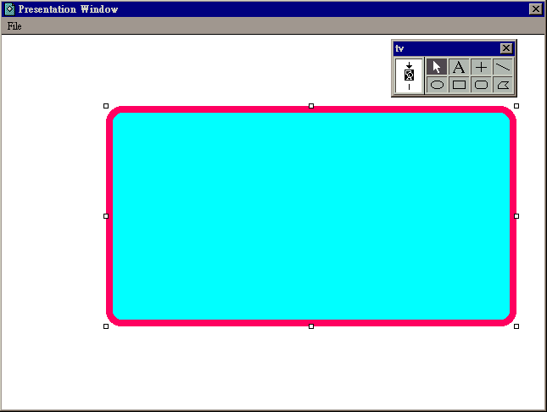547x412 pixels.
Task: Open the File menu
Action: [14, 26]
